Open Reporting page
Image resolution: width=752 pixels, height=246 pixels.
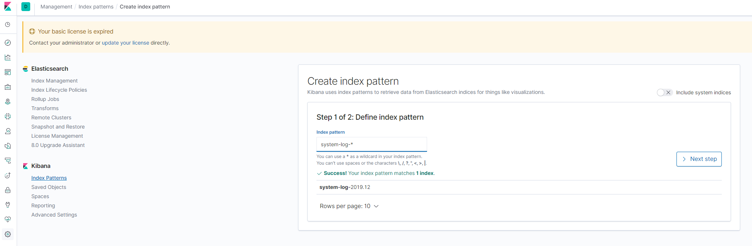tap(43, 205)
